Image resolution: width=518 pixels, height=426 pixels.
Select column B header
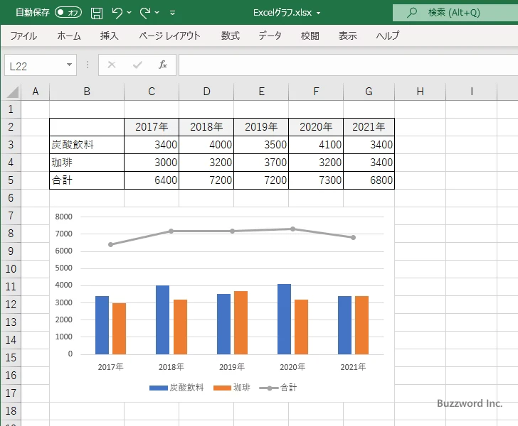tap(87, 92)
